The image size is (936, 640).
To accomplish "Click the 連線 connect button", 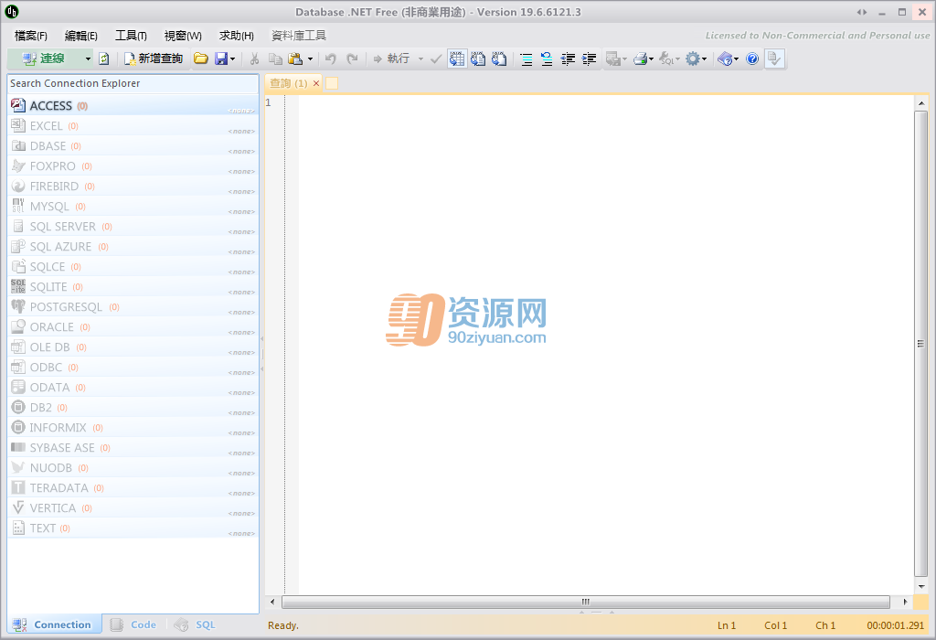I will (x=44, y=59).
